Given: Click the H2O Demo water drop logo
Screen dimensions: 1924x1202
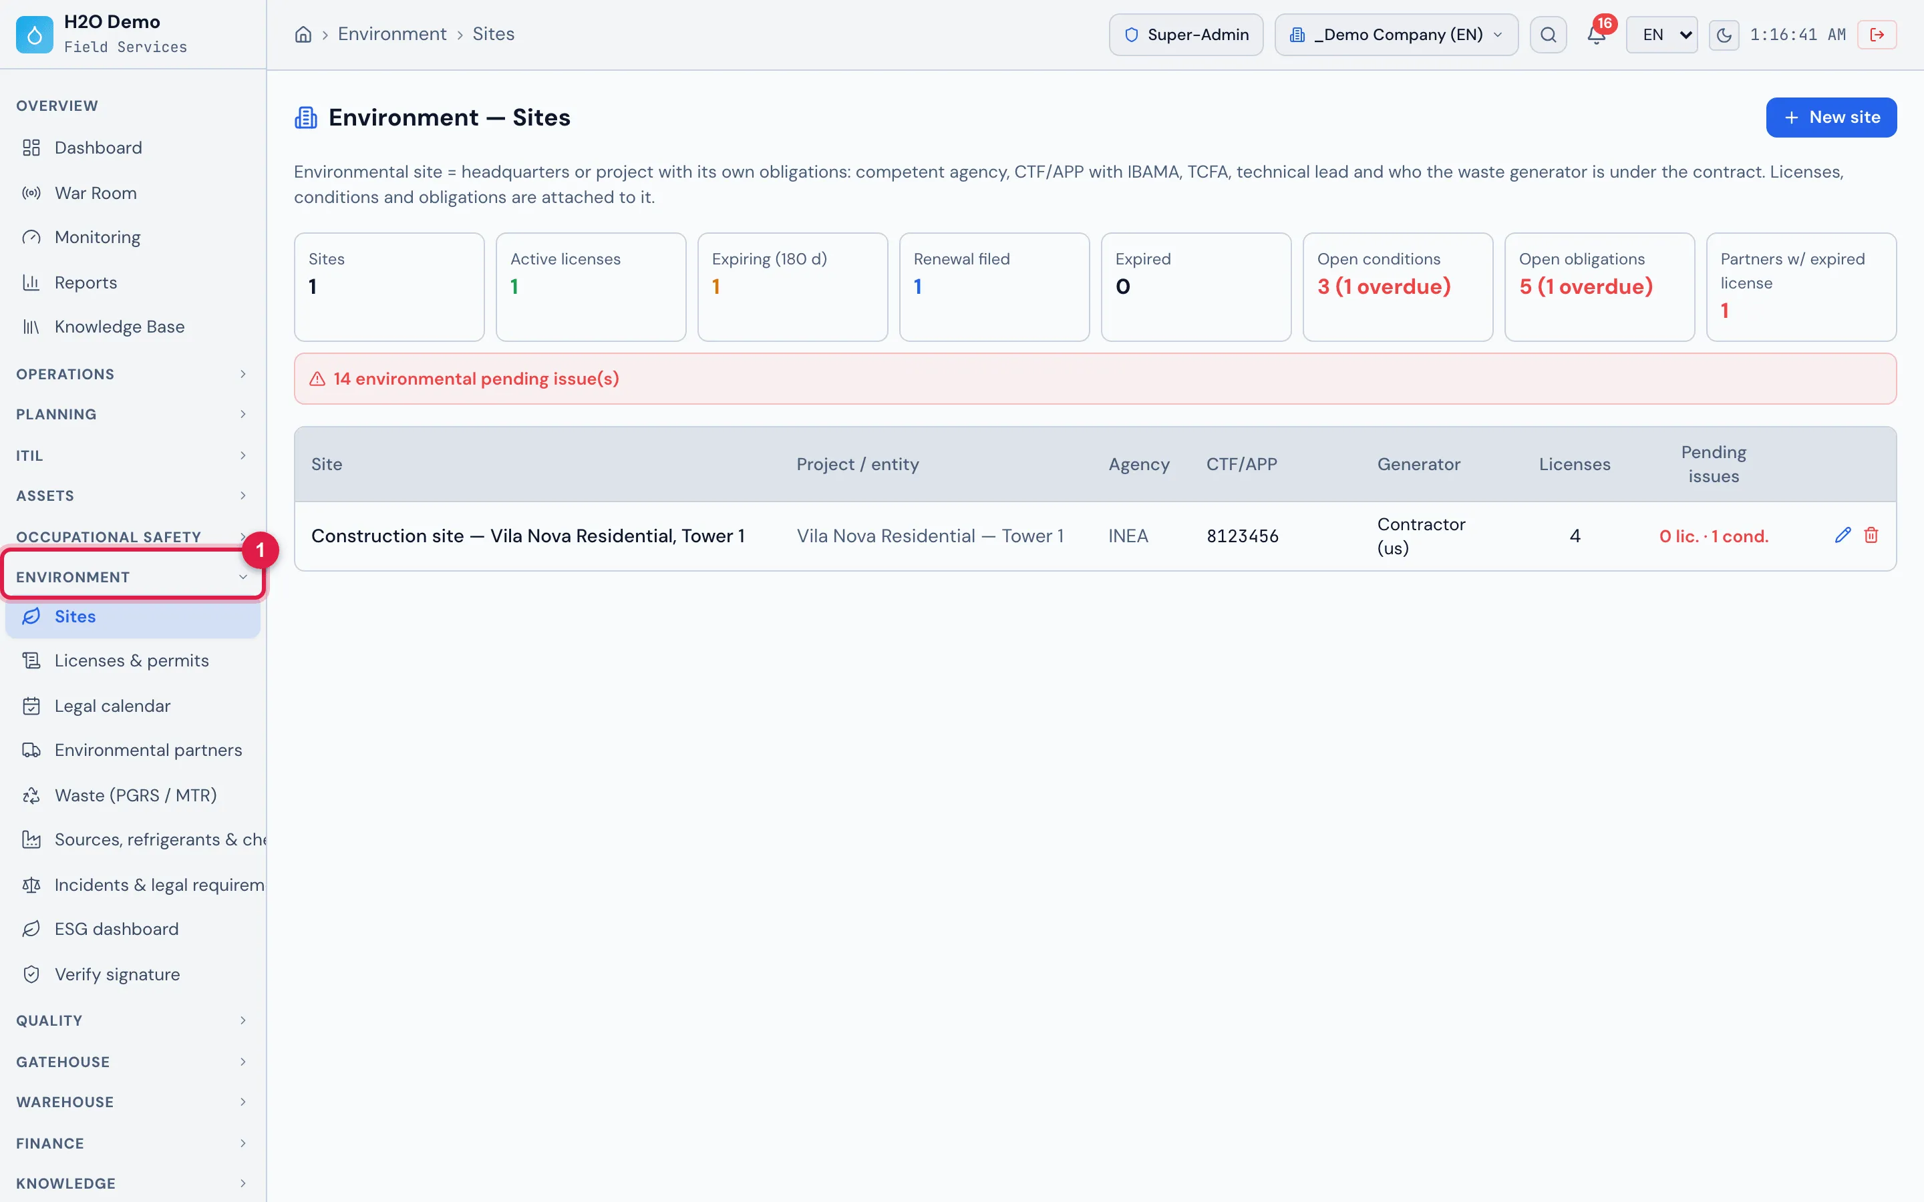Looking at the screenshot, I should pyautogui.click(x=34, y=34).
